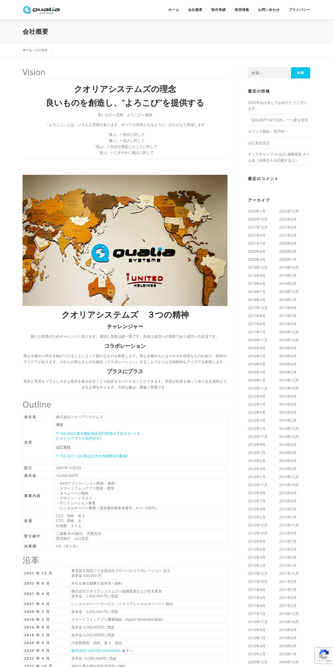Open the 2019年7月 archive
This screenshot has height=667, width=333.
288,276
